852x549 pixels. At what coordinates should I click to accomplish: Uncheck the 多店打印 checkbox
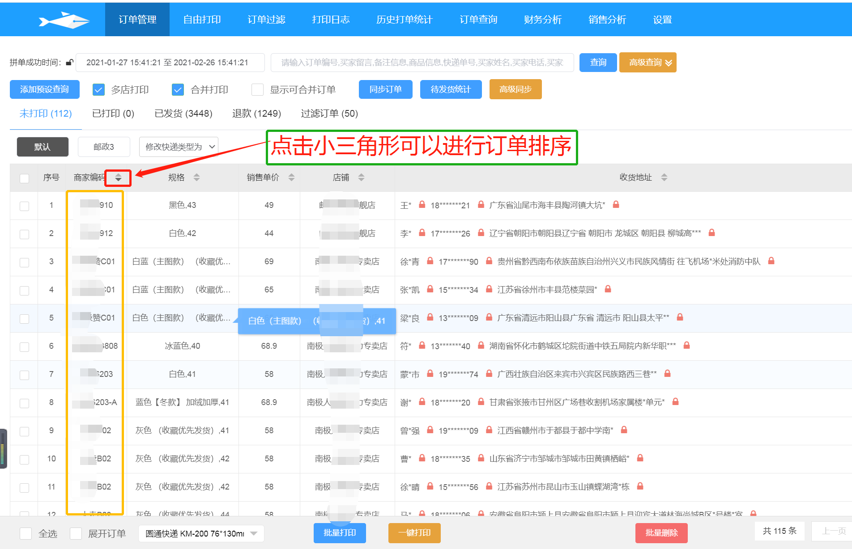click(98, 90)
